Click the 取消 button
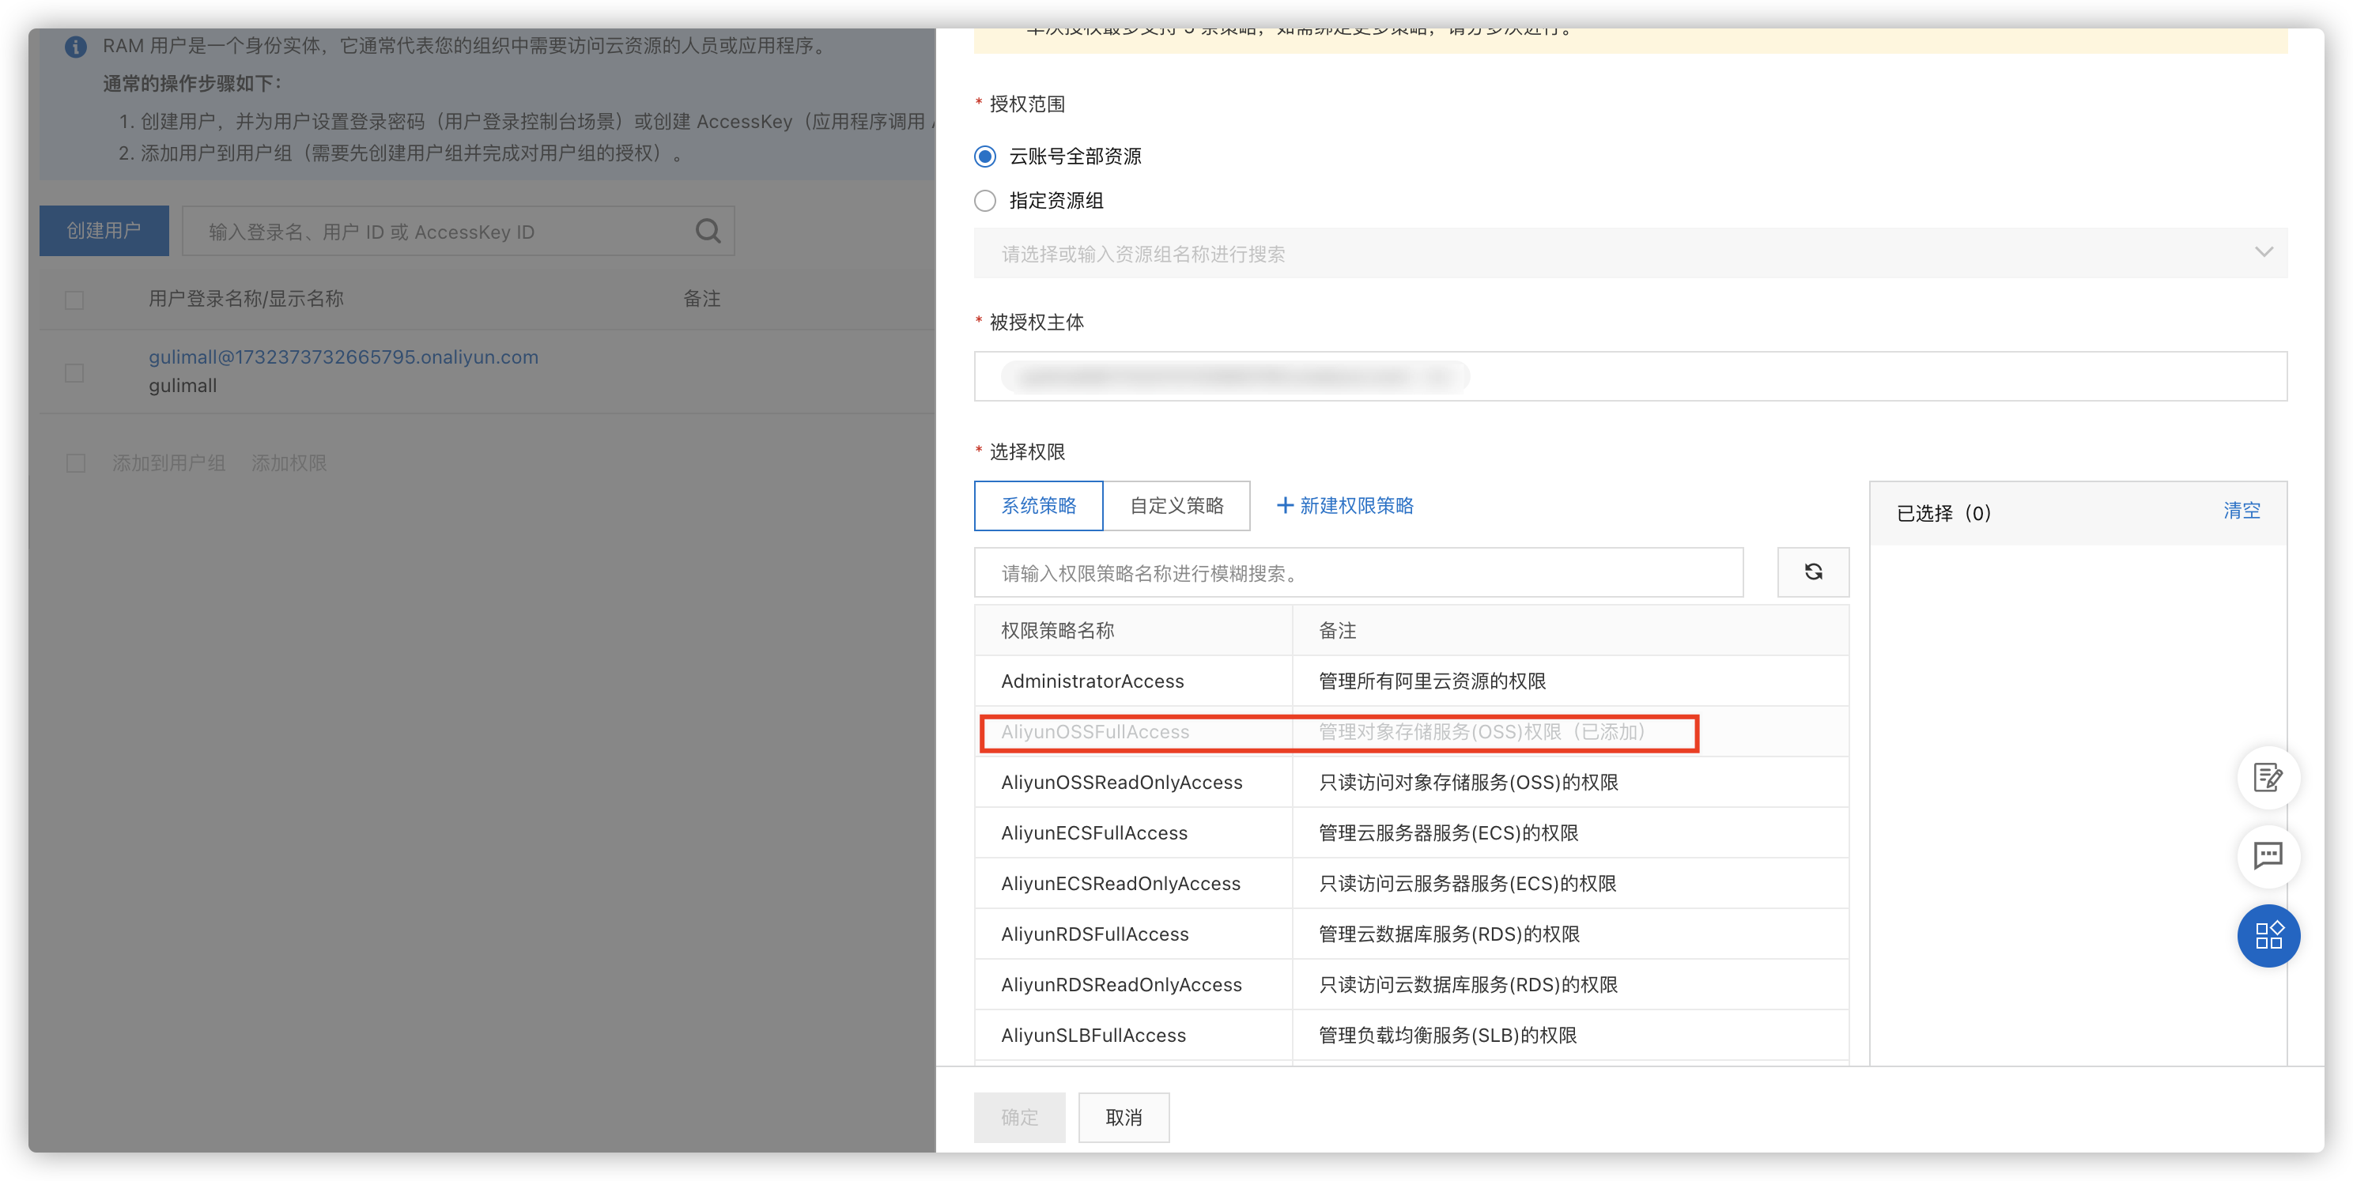Viewport: 2353px width, 1181px height. 1123,1117
